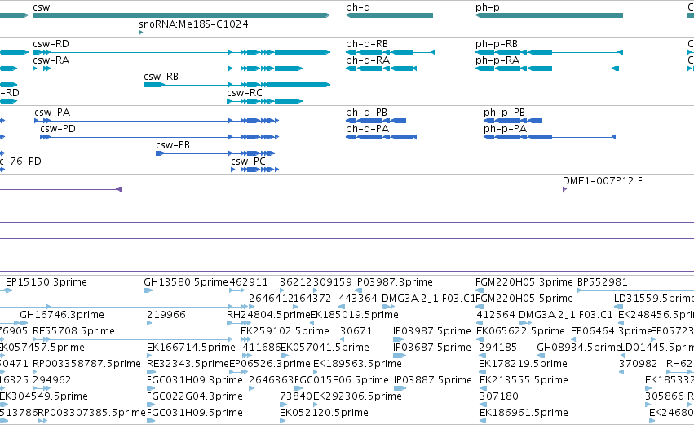Open EK065622.5prime feature
This screenshot has height=425, width=694.
click(520, 331)
